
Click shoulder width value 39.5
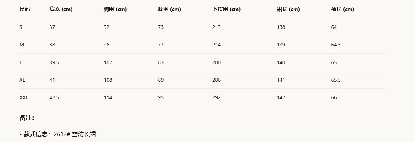pyautogui.click(x=54, y=62)
